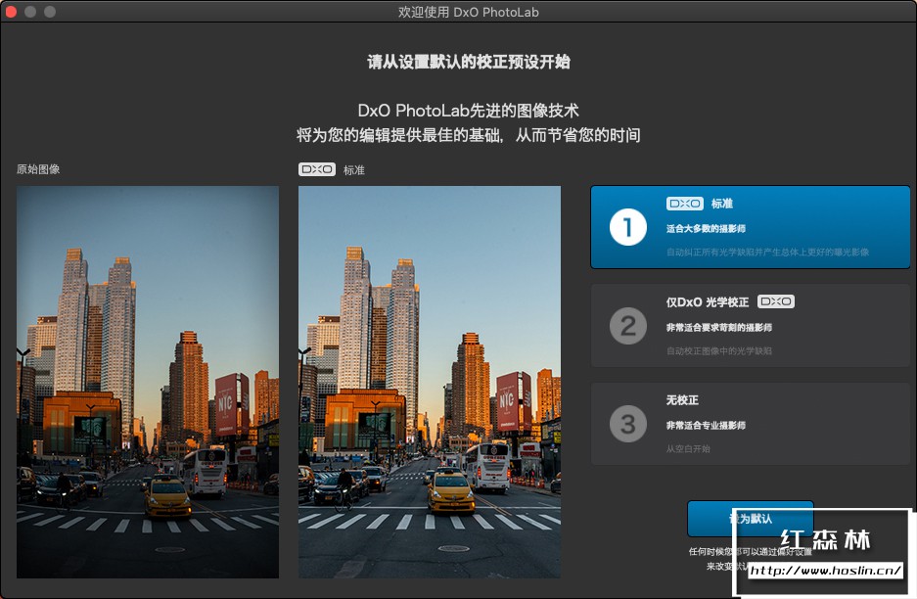Click the heading 请从设置默认的校正预设开始

coord(469,62)
